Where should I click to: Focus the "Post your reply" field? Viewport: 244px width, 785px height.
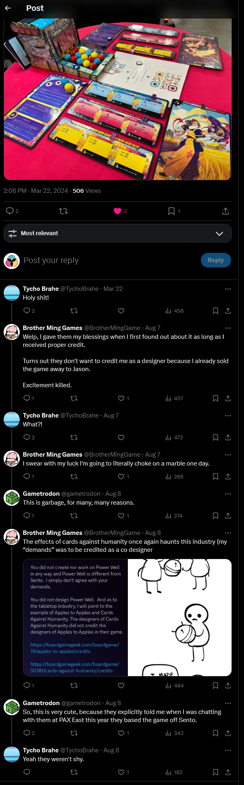109,260
